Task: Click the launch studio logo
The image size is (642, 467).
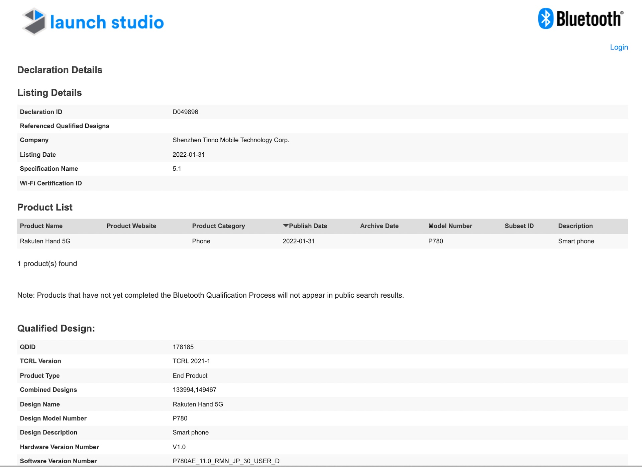Action: tap(93, 22)
